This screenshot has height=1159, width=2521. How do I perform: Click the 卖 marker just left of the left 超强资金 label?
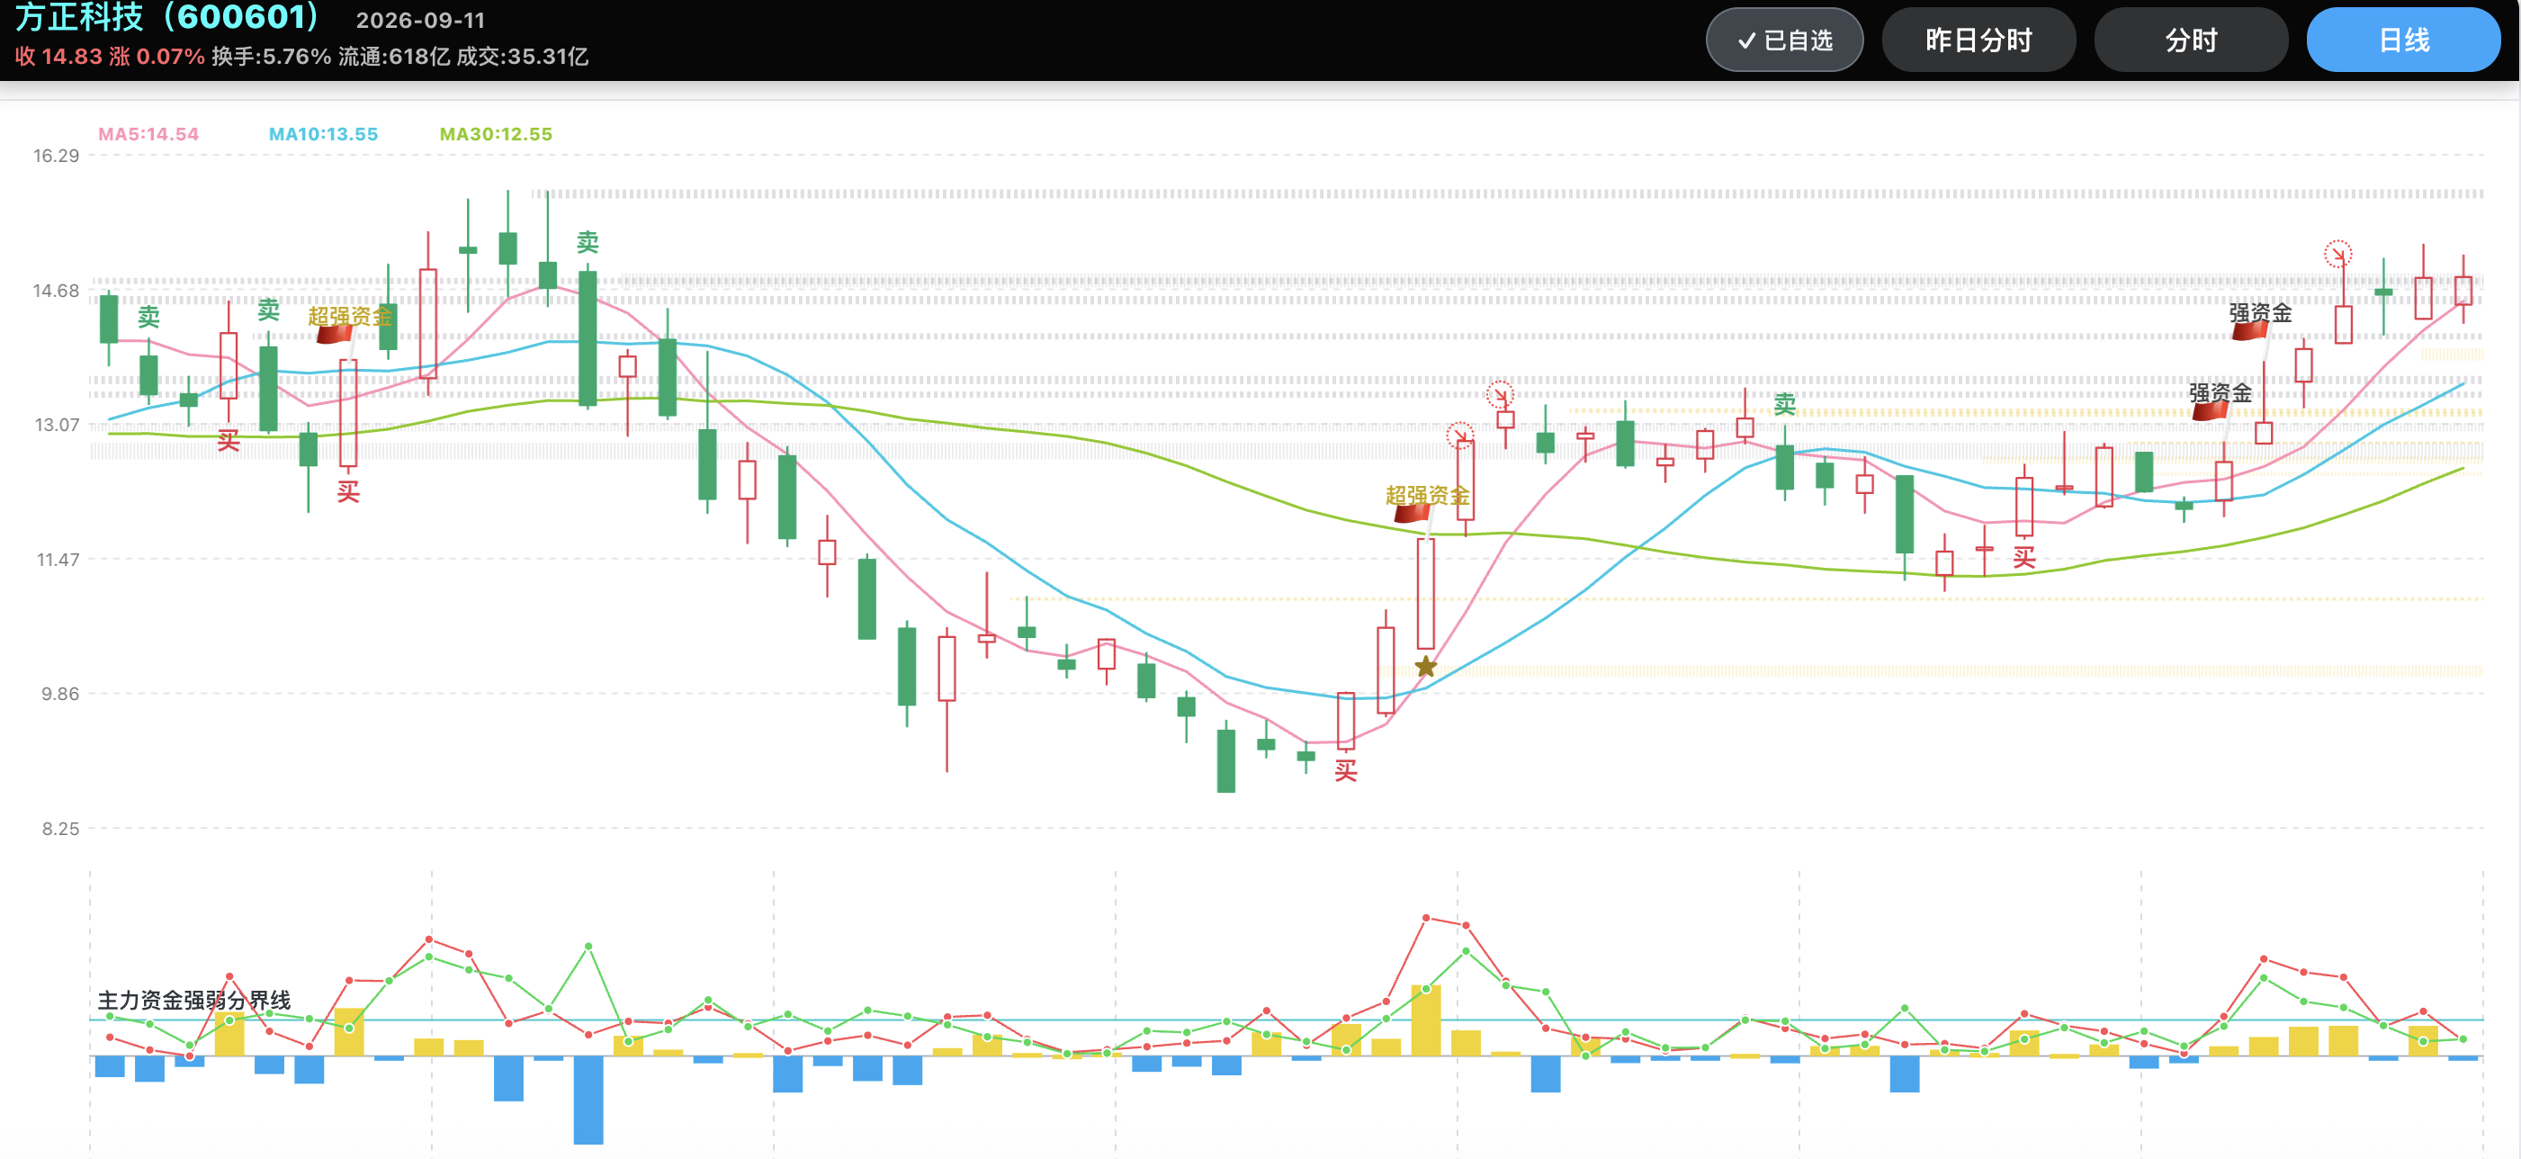[268, 310]
